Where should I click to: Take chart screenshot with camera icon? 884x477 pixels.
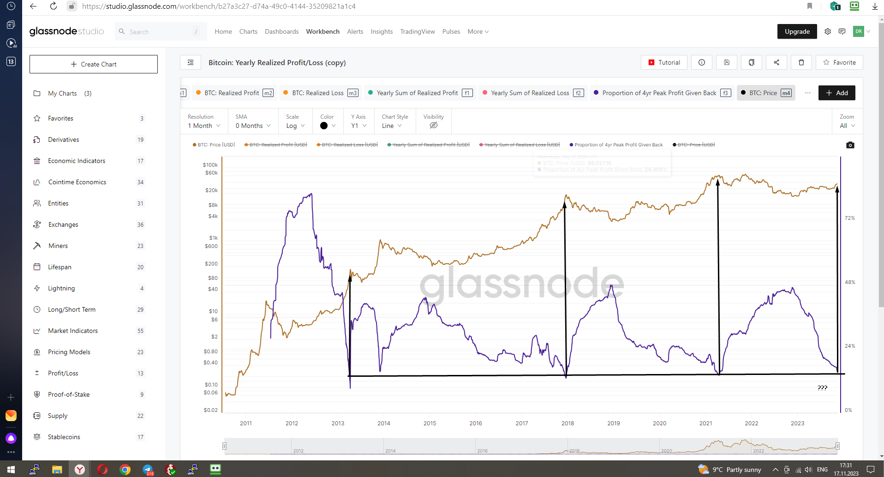pyautogui.click(x=850, y=145)
